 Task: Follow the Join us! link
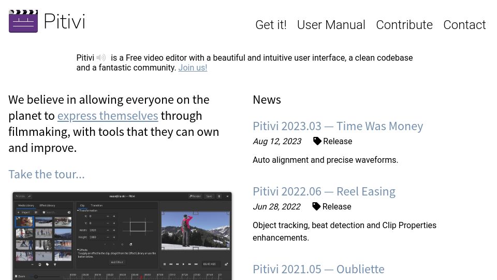coord(193,67)
